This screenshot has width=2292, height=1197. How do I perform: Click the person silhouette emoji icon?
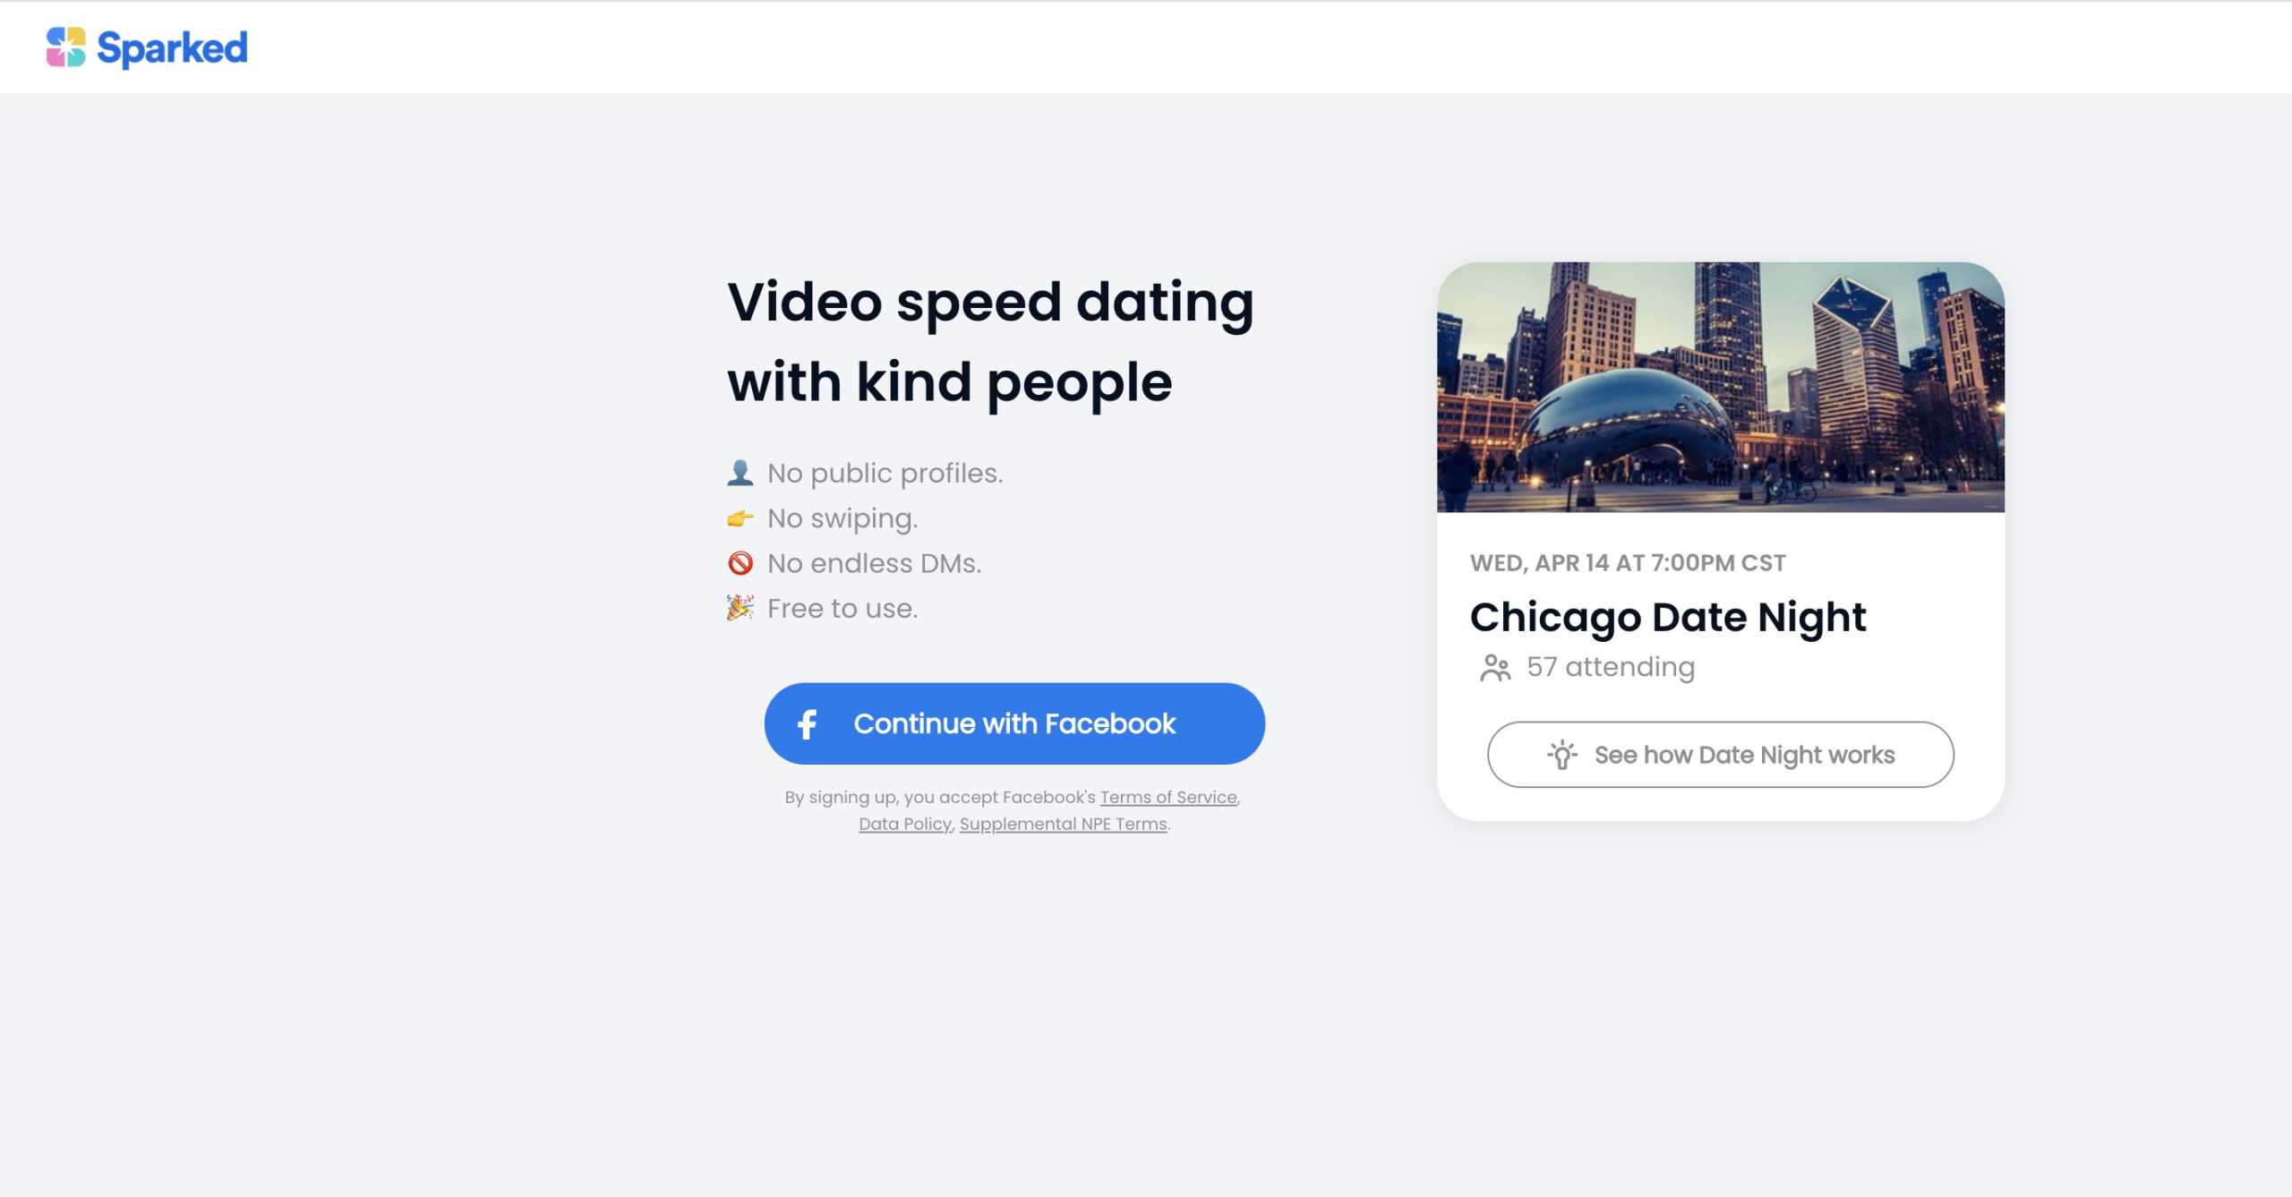tap(740, 473)
